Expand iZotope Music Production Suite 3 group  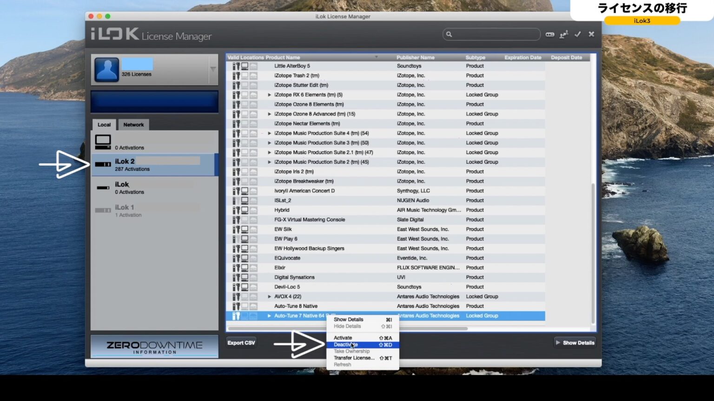[x=269, y=143]
